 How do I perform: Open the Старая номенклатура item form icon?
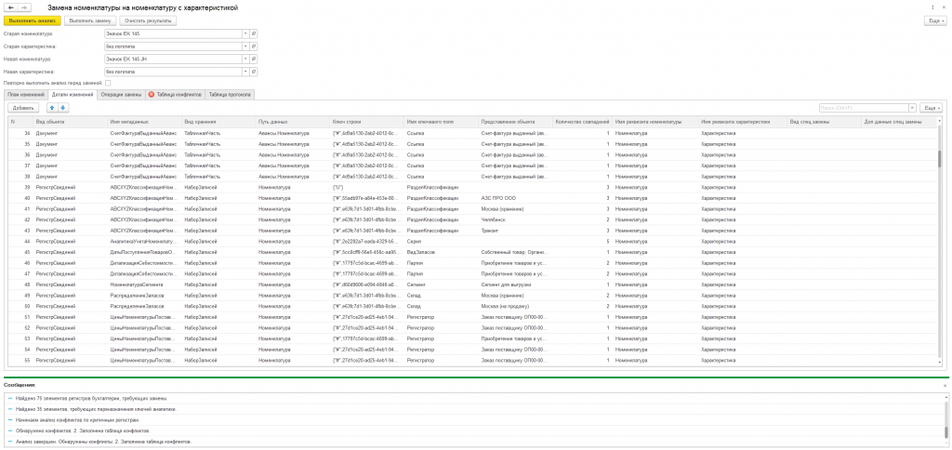(254, 33)
